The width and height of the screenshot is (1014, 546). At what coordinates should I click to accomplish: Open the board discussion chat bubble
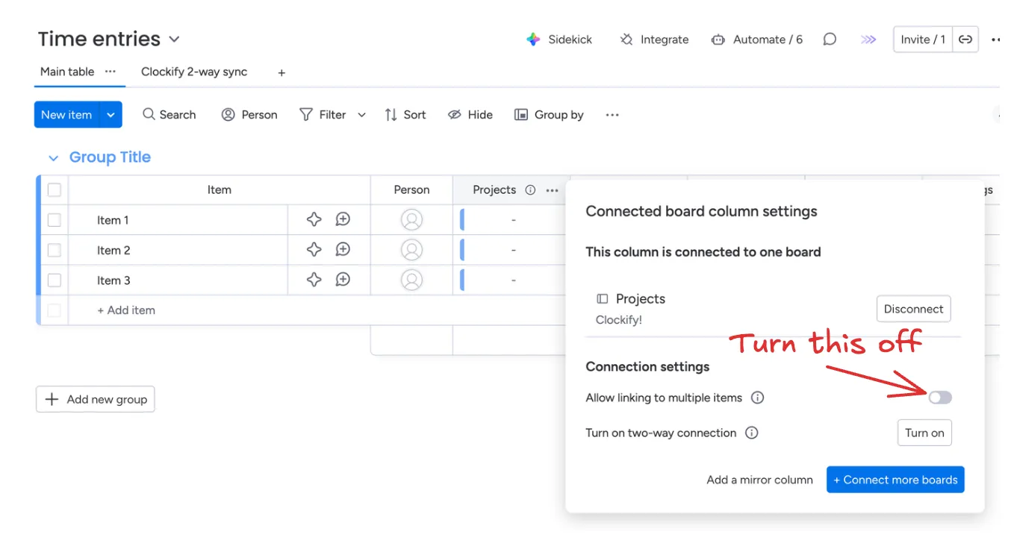pyautogui.click(x=830, y=40)
